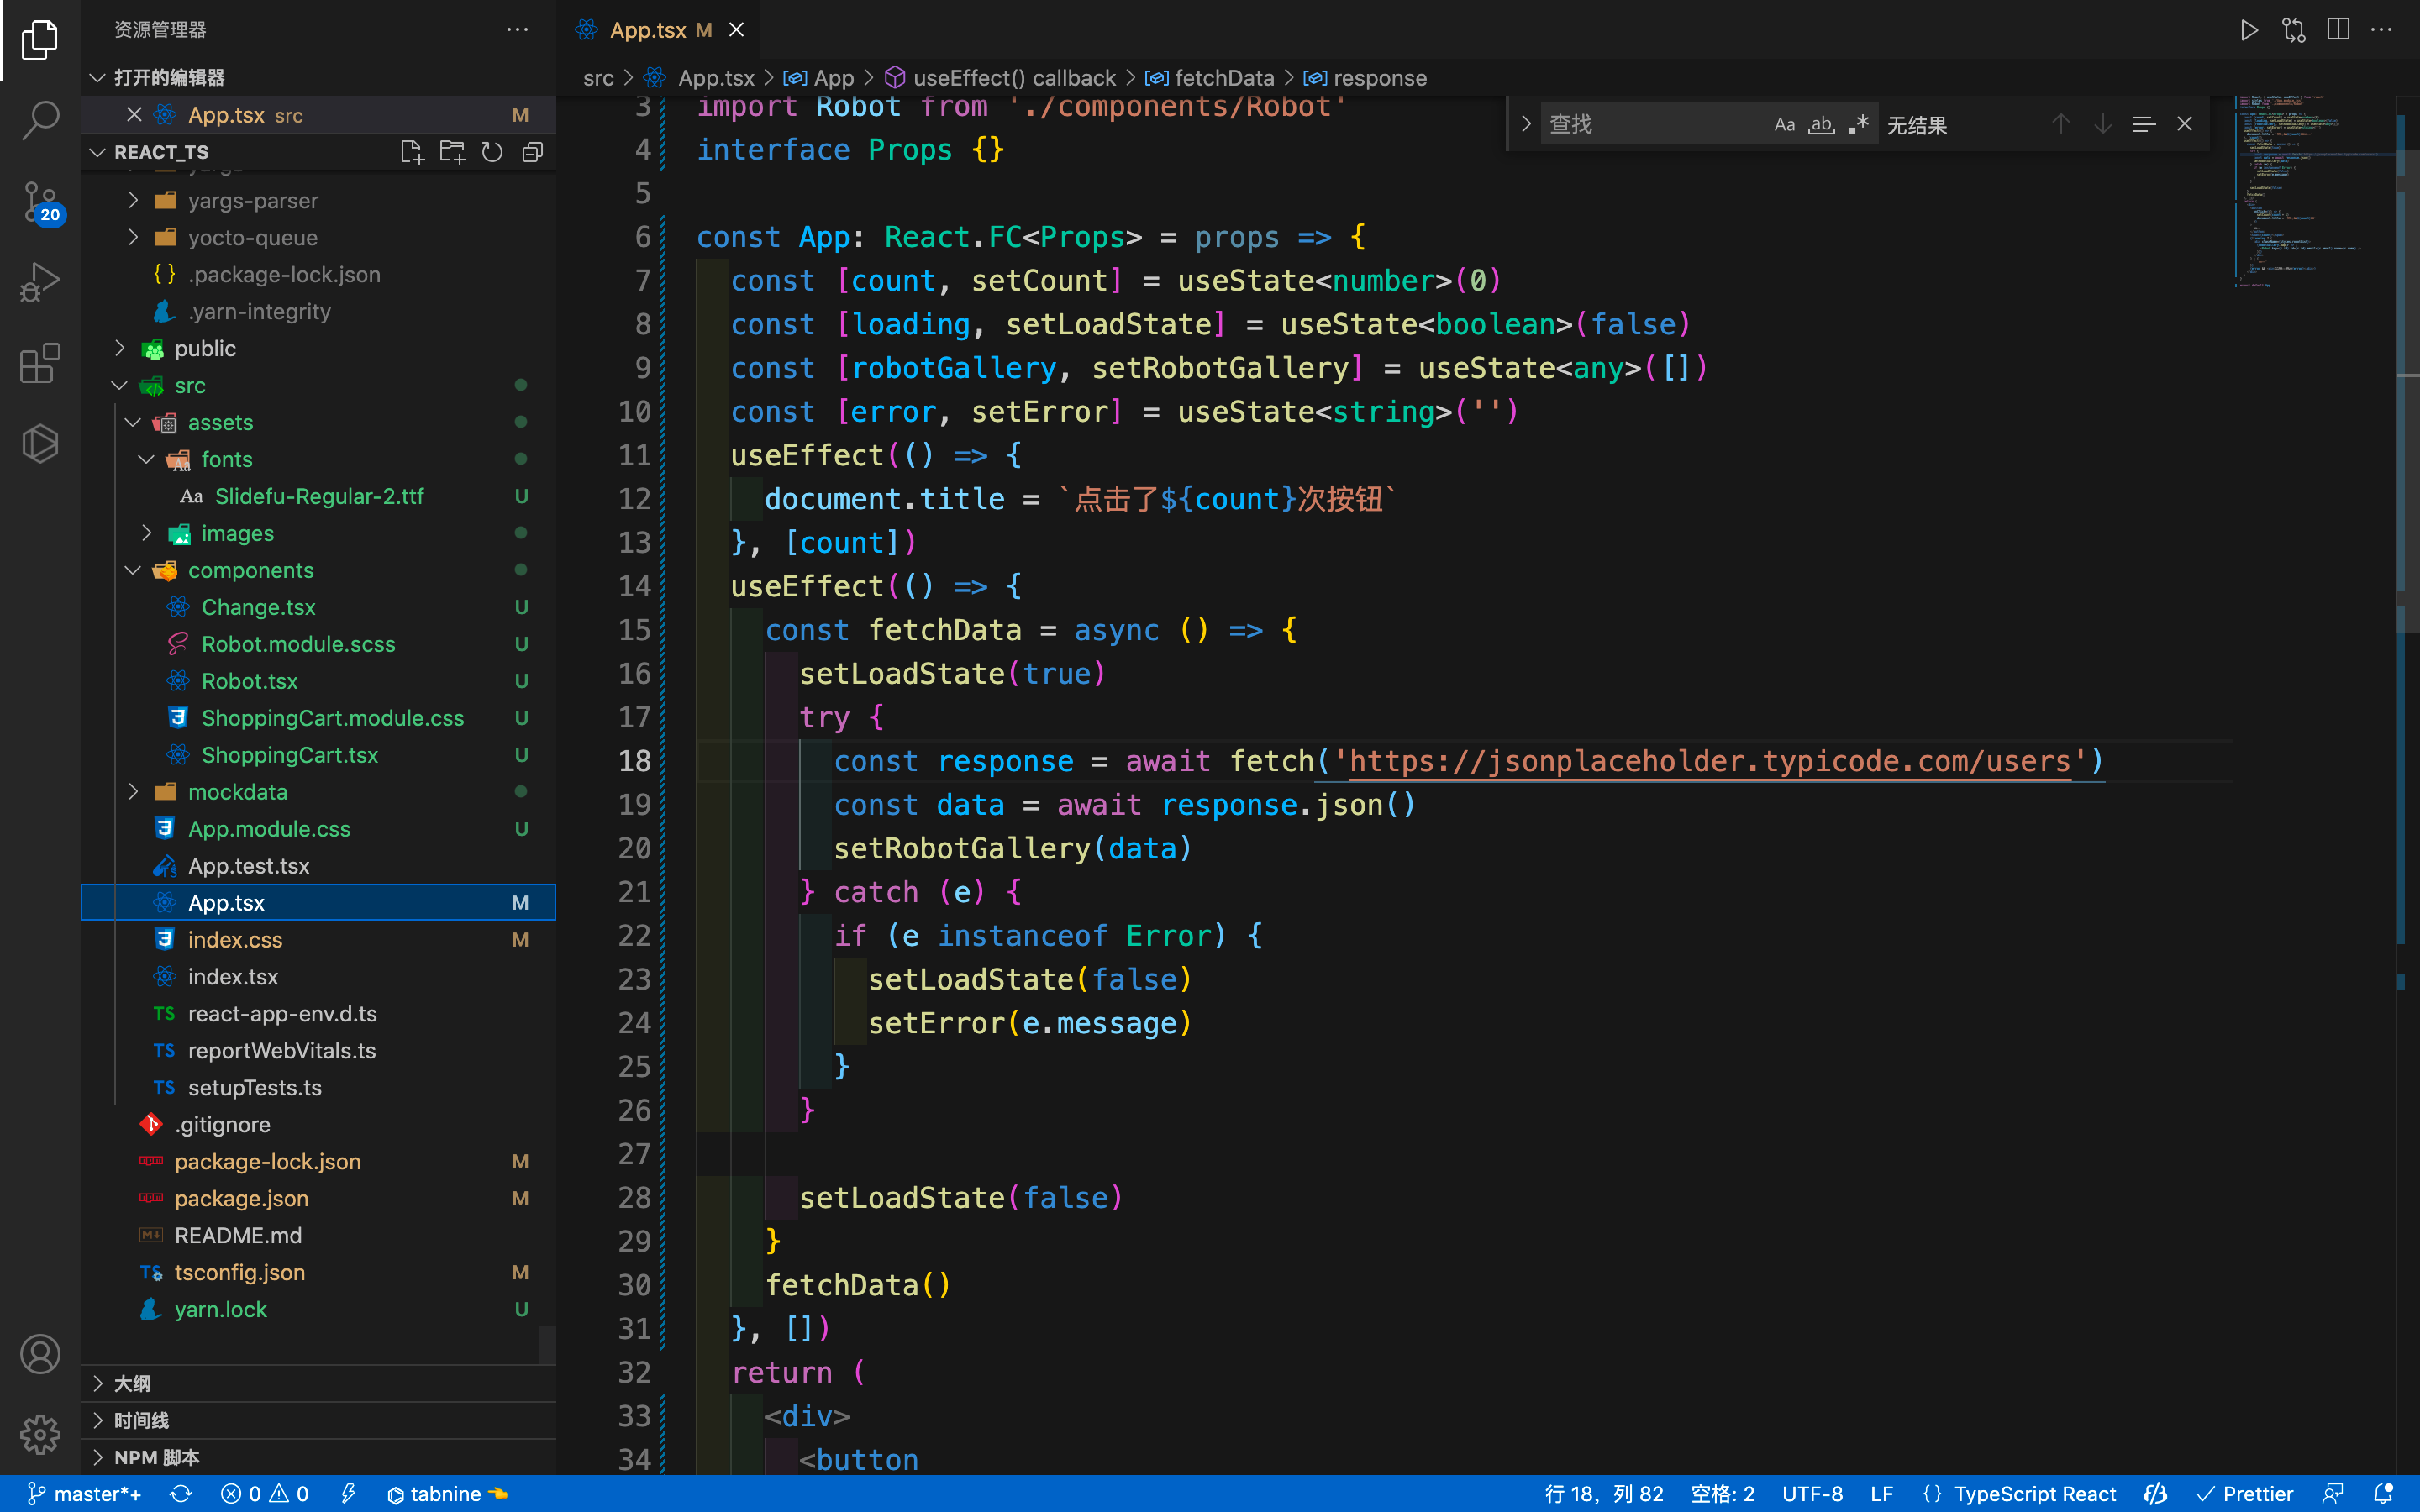Expand the public folder
Screen dimensions: 2420x1512
(120, 348)
